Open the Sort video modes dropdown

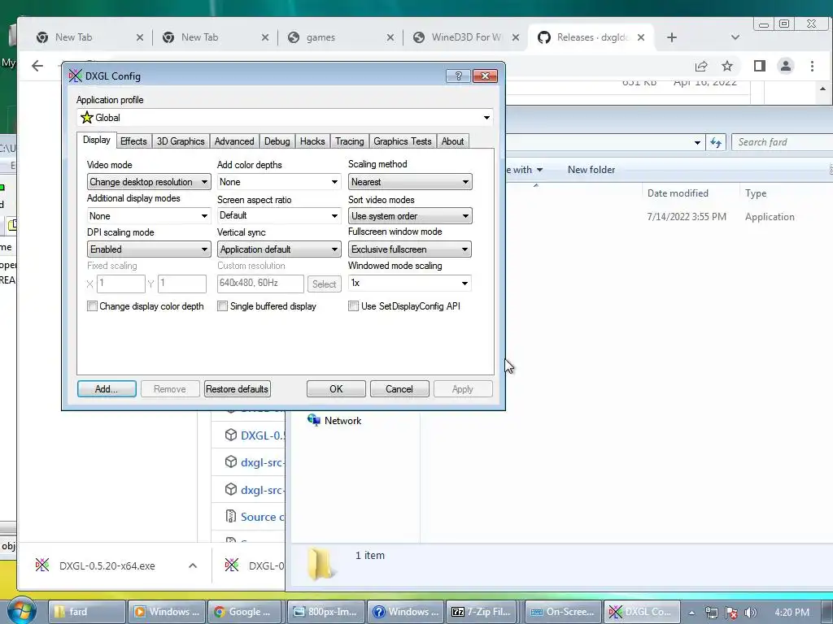point(410,216)
